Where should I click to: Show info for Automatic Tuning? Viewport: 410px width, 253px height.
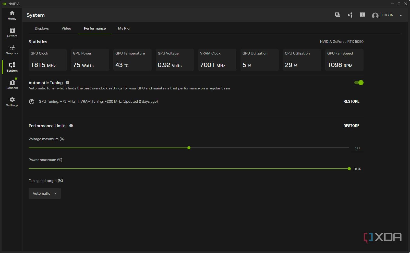click(67, 83)
